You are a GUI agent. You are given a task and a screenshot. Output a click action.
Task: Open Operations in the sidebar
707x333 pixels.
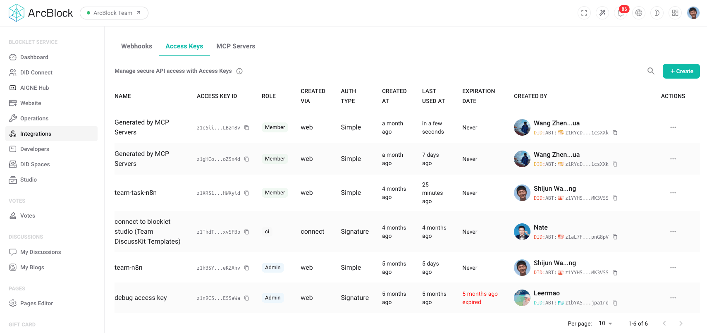coord(51,118)
